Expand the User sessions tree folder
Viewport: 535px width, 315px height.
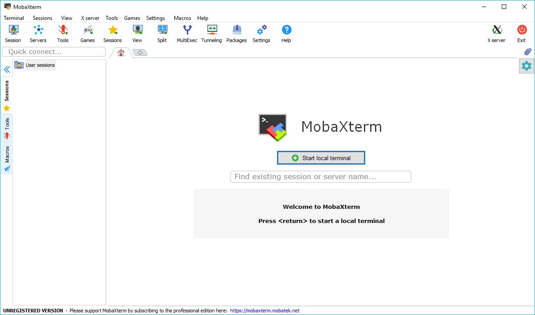click(x=19, y=65)
